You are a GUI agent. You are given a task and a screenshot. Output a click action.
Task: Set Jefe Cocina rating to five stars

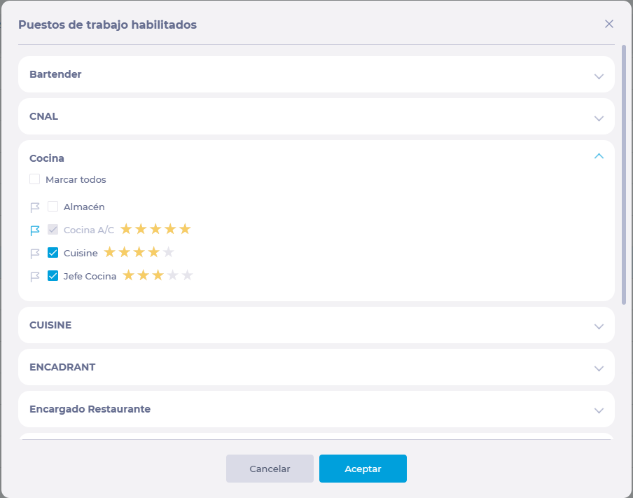[187, 276]
